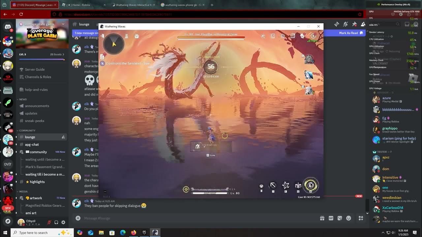Collapse the NEWS category
The width and height of the screenshot is (422, 237).
(x=23, y=99)
